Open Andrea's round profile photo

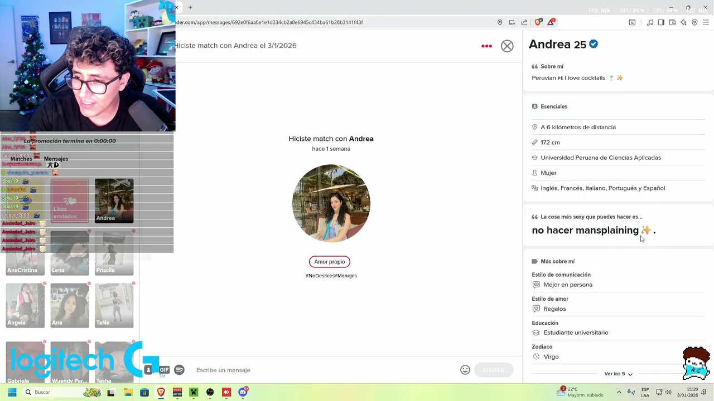(331, 203)
